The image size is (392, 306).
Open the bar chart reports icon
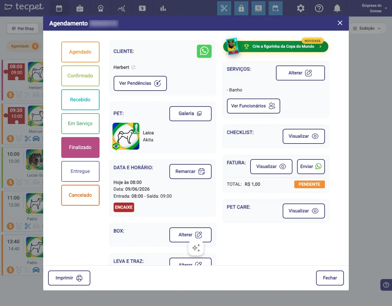coord(163,9)
